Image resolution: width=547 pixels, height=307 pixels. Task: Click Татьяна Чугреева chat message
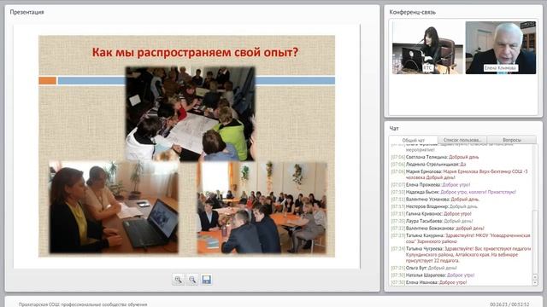pyautogui.click(x=461, y=254)
